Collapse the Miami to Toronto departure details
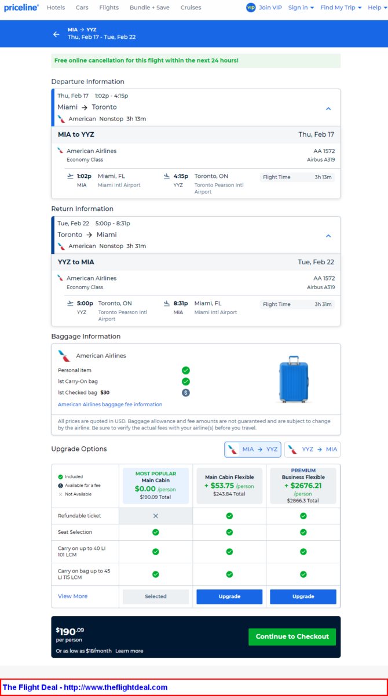The image size is (388, 696). [328, 108]
